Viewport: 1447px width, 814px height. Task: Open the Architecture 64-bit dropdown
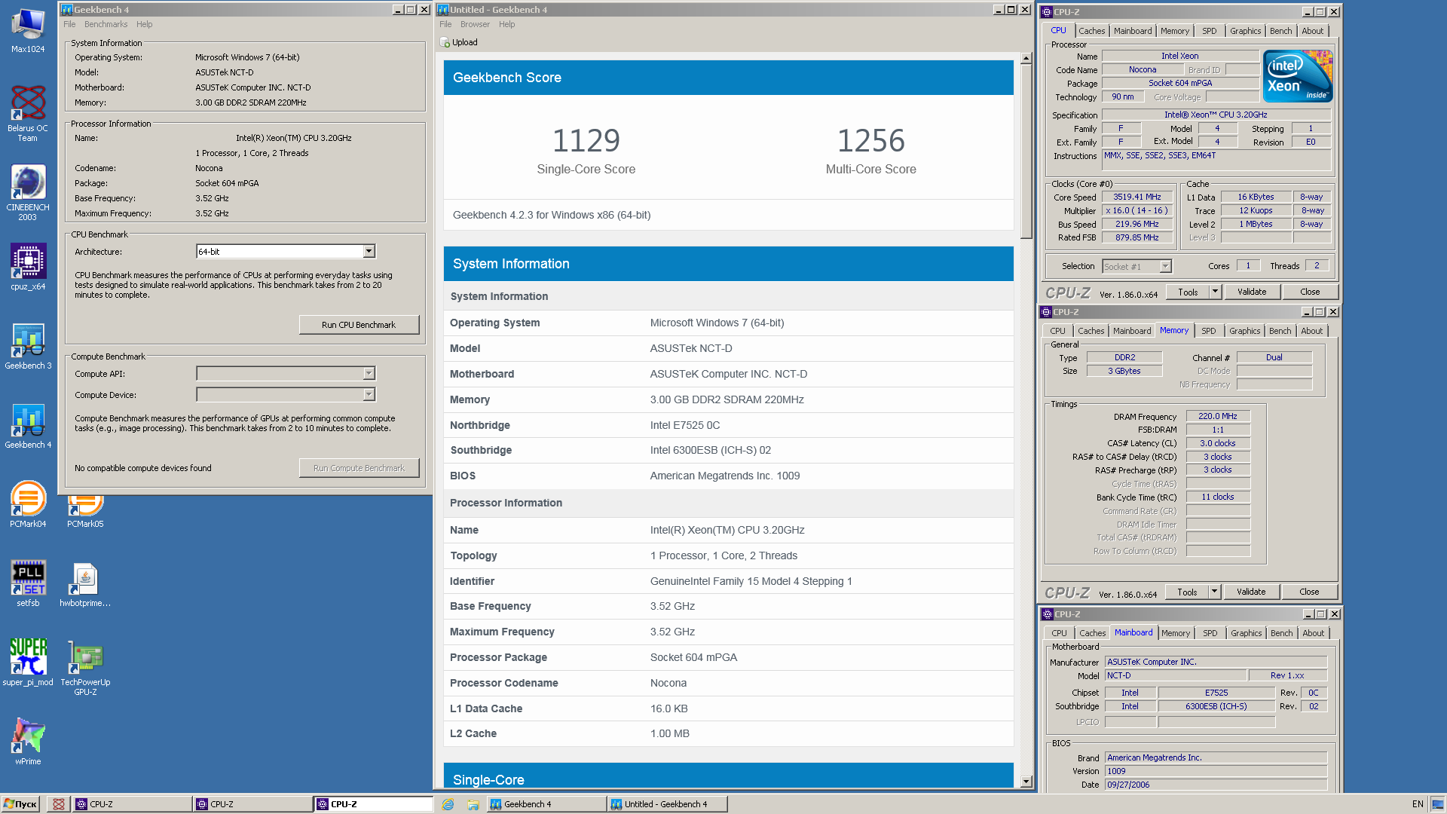tap(369, 252)
